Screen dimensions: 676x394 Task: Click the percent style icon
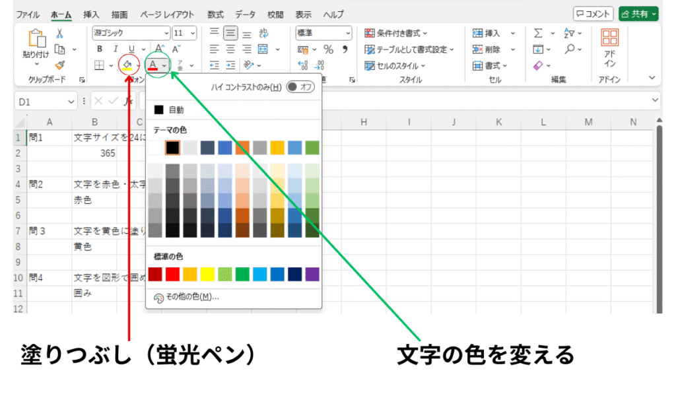coord(328,49)
